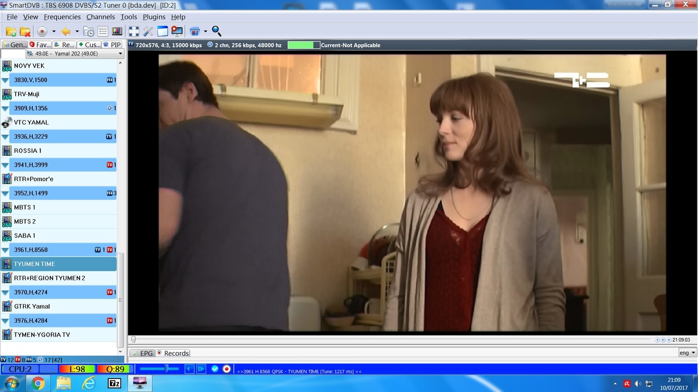698x392 pixels.
Task: Open the Help menu
Action: point(178,17)
